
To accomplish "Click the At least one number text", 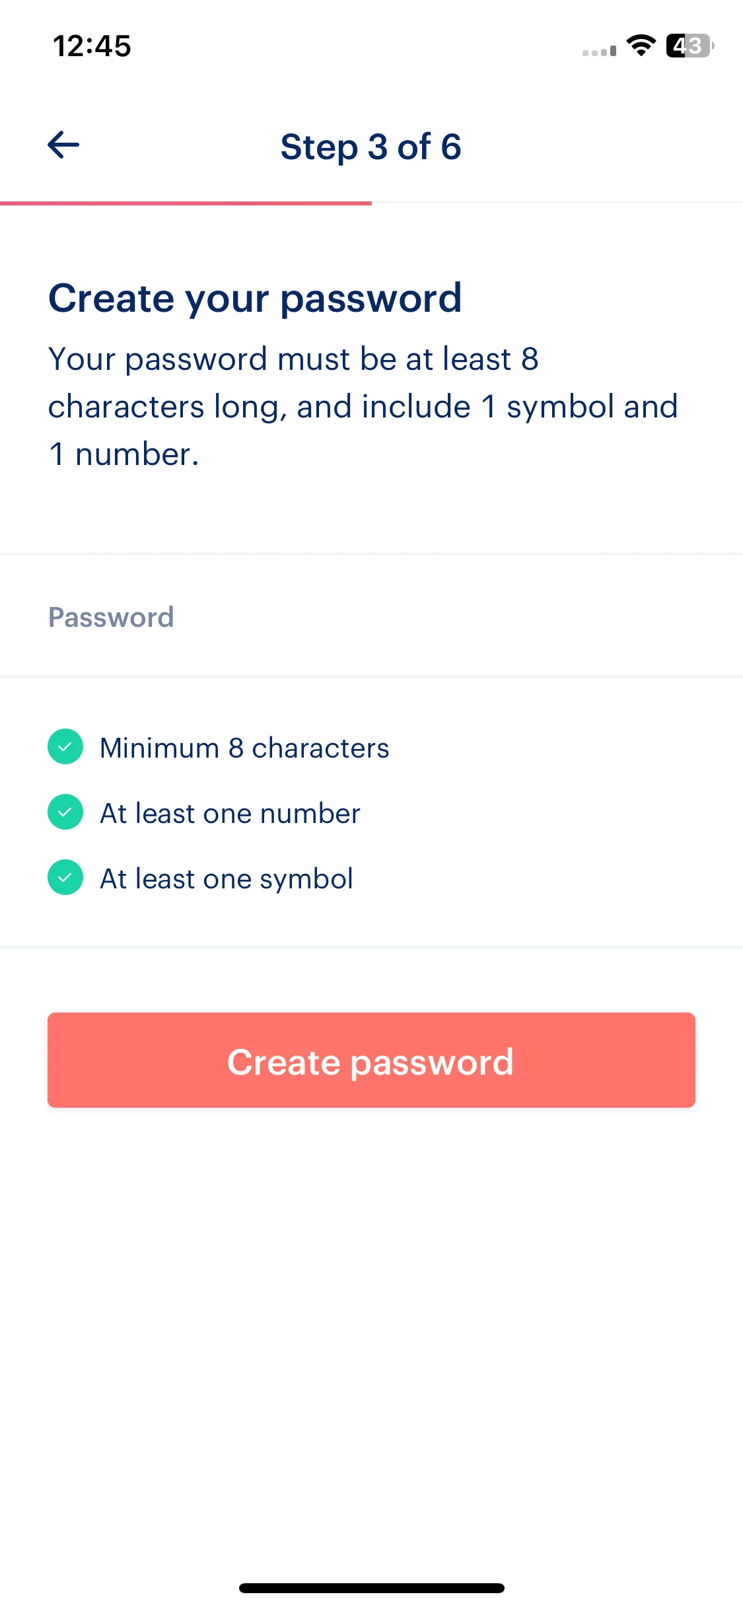I will (x=230, y=813).
